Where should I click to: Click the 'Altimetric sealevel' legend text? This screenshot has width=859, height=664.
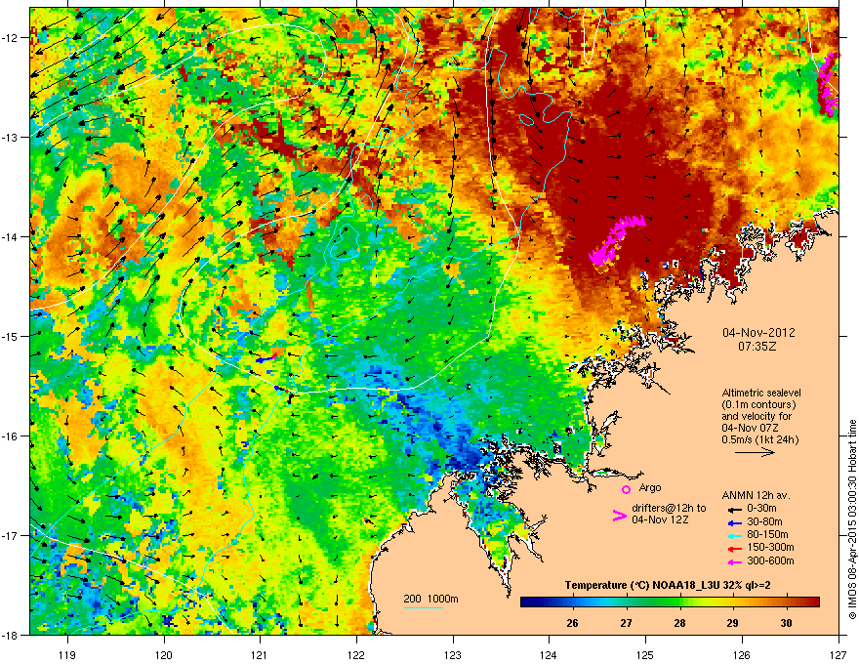click(x=761, y=393)
